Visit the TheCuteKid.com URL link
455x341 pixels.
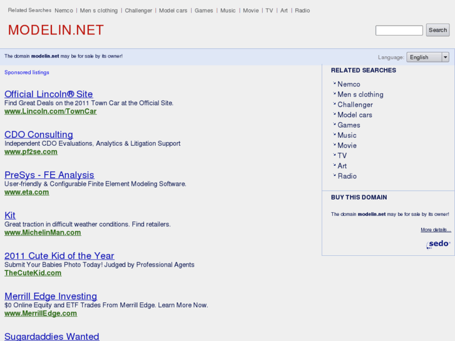point(33,273)
